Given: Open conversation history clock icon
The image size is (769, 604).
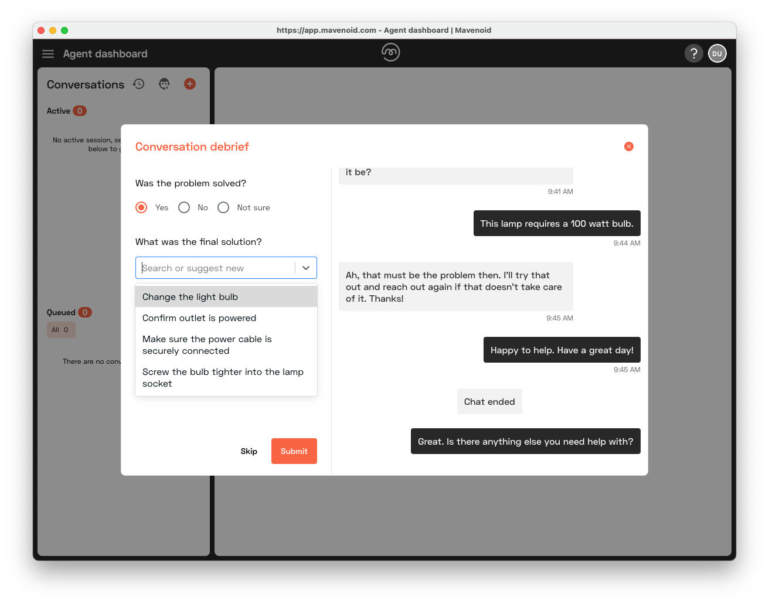Looking at the screenshot, I should point(138,84).
